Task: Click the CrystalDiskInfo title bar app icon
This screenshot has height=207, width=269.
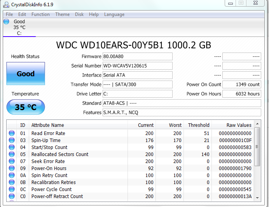Action: (x=6, y=5)
